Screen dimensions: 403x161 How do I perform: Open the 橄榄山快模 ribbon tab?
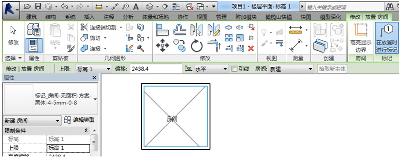pyautogui.click(x=278, y=17)
